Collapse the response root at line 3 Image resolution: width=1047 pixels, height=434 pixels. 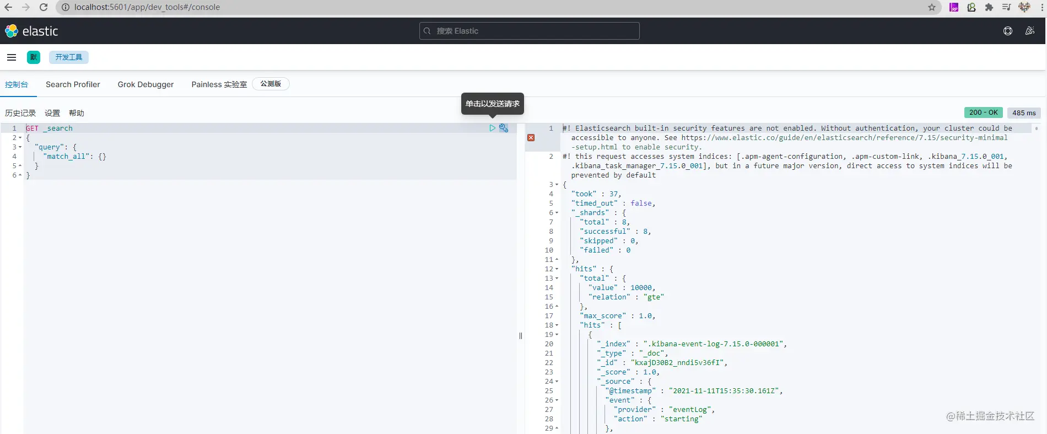pyautogui.click(x=557, y=185)
